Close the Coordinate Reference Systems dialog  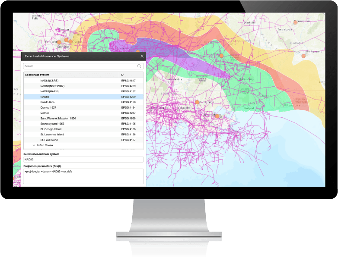[x=142, y=56]
